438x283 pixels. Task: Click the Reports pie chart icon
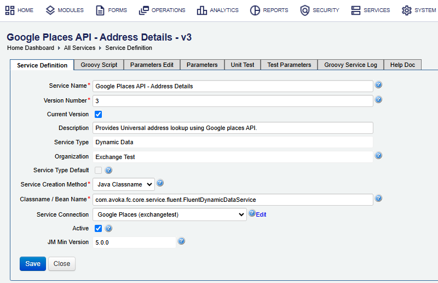tap(255, 10)
